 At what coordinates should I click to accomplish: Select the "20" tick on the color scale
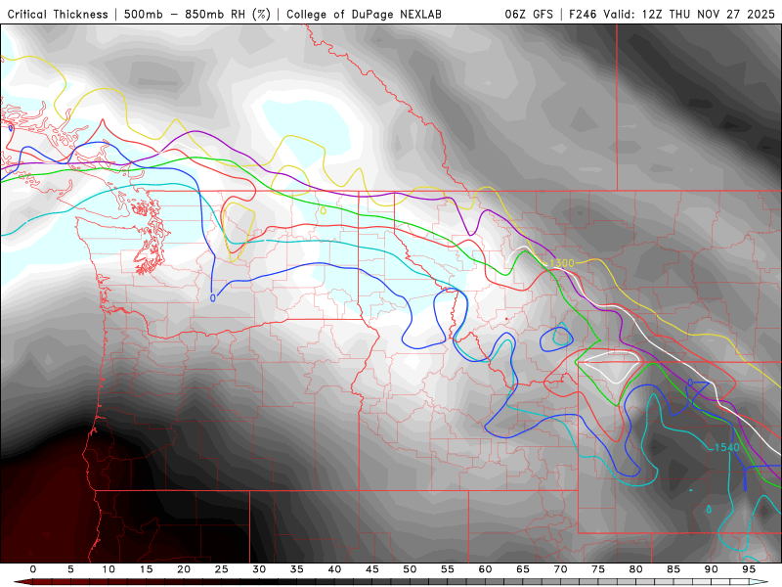184,569
